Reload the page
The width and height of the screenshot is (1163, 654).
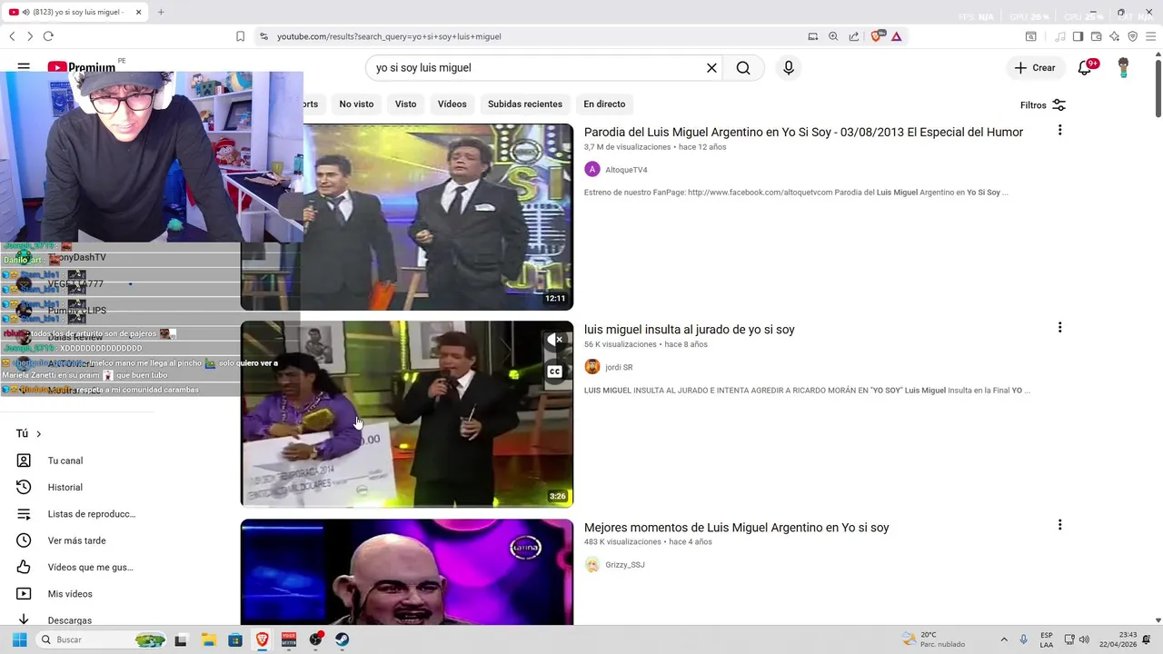[48, 36]
